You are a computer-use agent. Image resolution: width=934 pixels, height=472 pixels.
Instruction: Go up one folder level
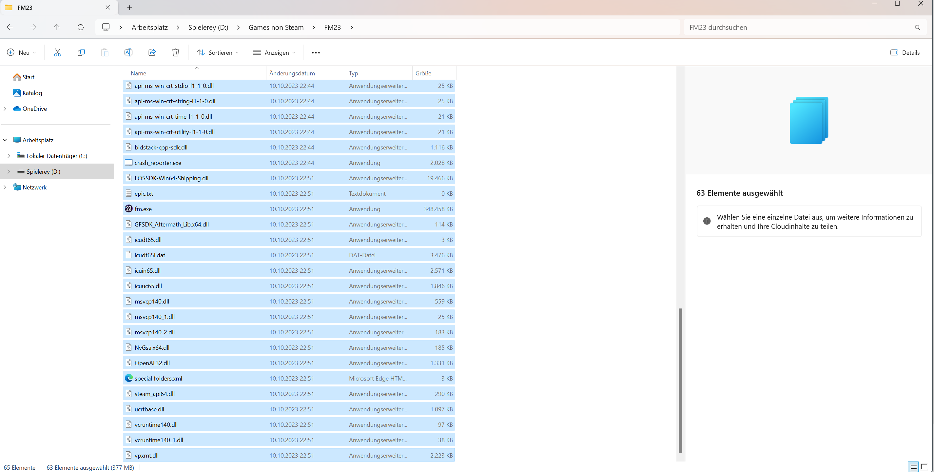[x=57, y=27]
